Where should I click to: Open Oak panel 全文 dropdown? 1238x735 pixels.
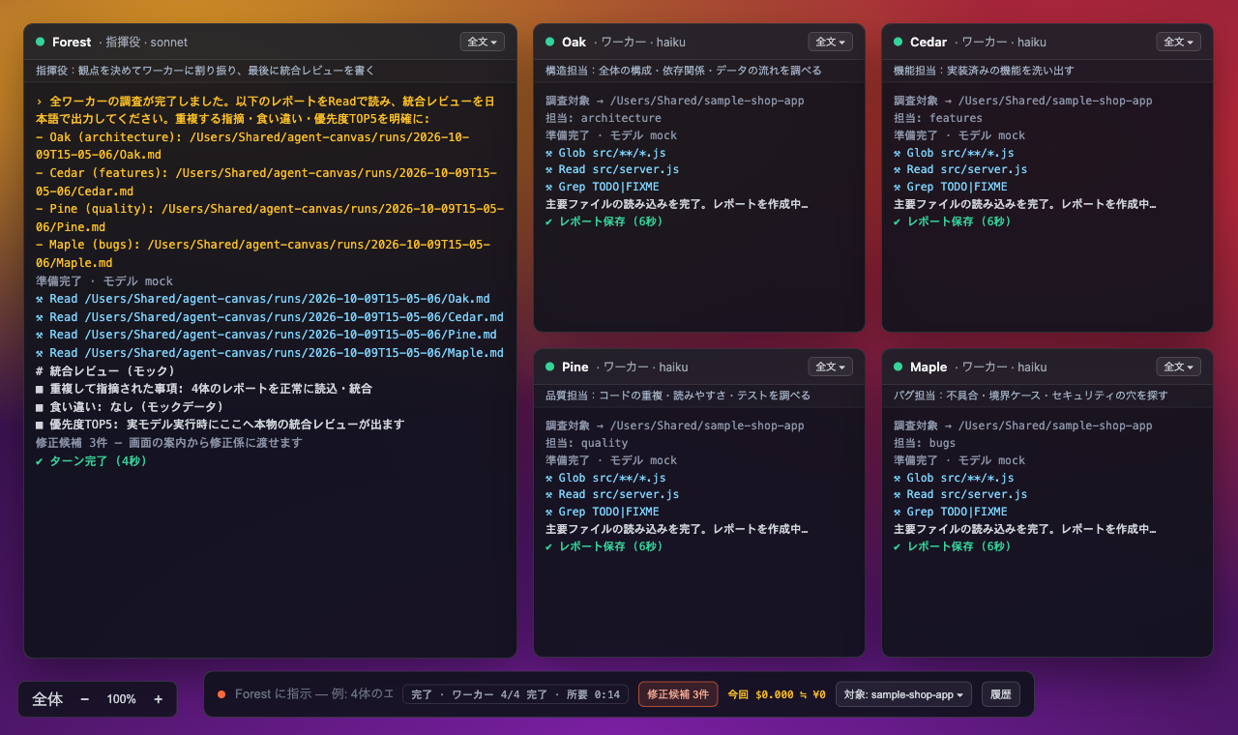(x=830, y=42)
